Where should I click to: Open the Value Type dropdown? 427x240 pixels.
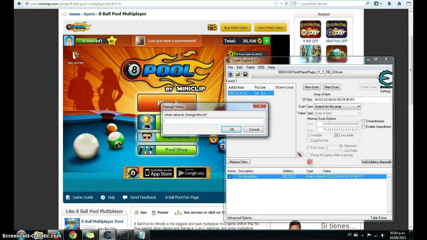[x=337, y=113]
